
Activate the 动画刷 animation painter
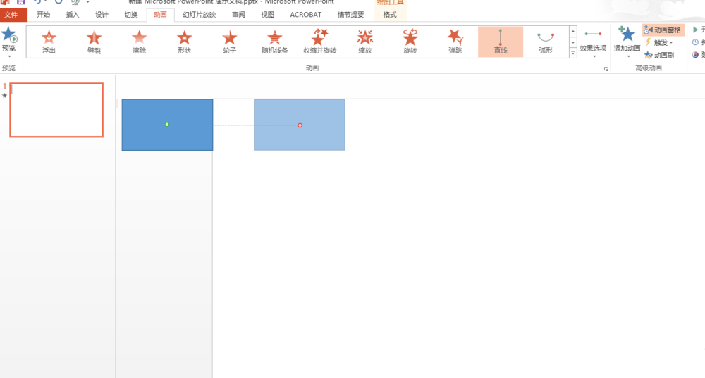pos(659,55)
